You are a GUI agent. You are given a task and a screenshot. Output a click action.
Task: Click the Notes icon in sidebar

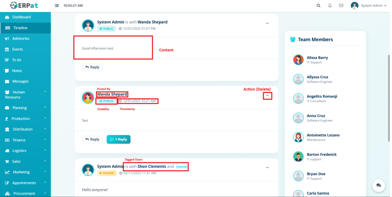pos(7,71)
